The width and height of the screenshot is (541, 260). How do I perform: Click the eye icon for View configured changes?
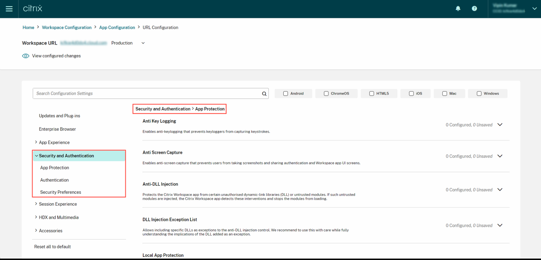pos(26,56)
